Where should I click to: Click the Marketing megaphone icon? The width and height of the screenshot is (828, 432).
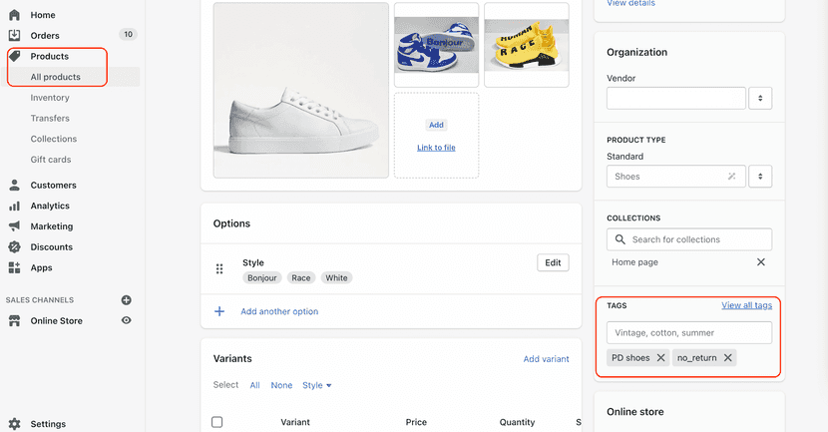(14, 226)
